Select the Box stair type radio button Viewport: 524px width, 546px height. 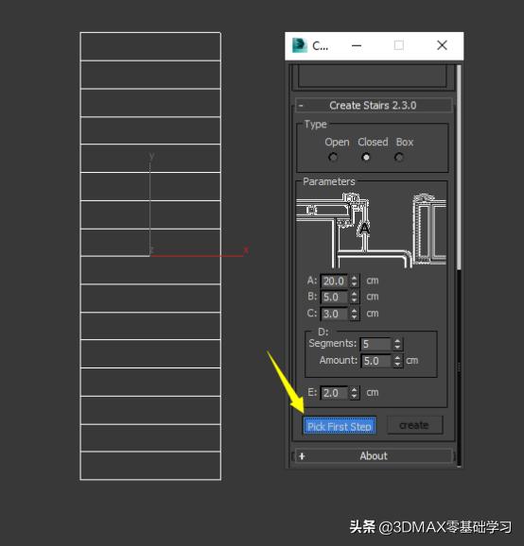(x=399, y=158)
